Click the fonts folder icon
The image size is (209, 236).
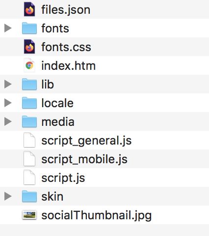coord(29,28)
